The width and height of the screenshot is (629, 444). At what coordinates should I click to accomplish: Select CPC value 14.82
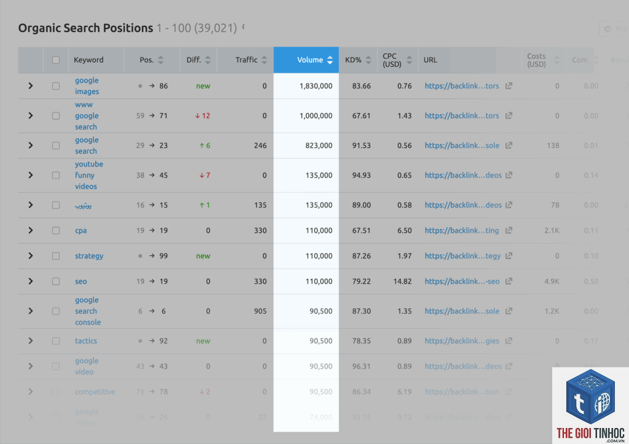(402, 281)
